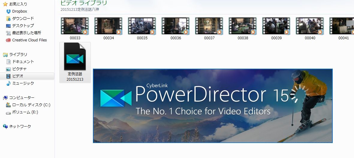354x158 pixels.
Task: Select お気に入り header
Action: tap(18, 4)
